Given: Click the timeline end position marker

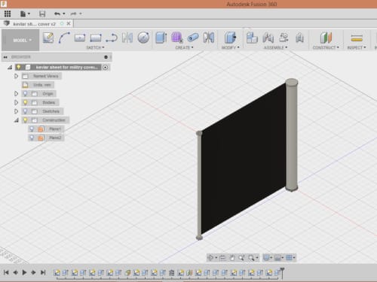Looking at the screenshot, I should pyautogui.click(x=282, y=273).
